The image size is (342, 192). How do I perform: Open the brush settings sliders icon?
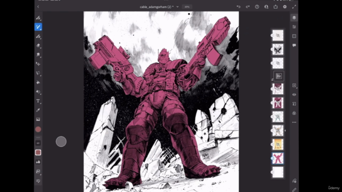38,181
